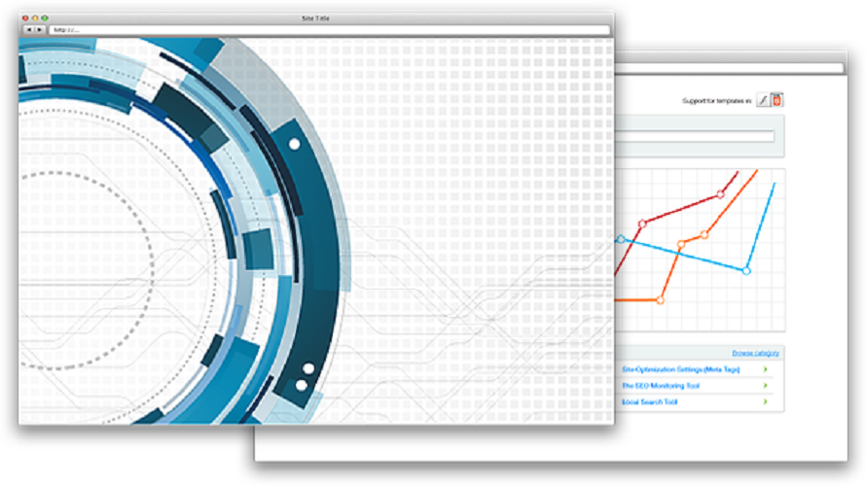Expand the Local Search Tool row arrow
866x486 pixels.
766,401
